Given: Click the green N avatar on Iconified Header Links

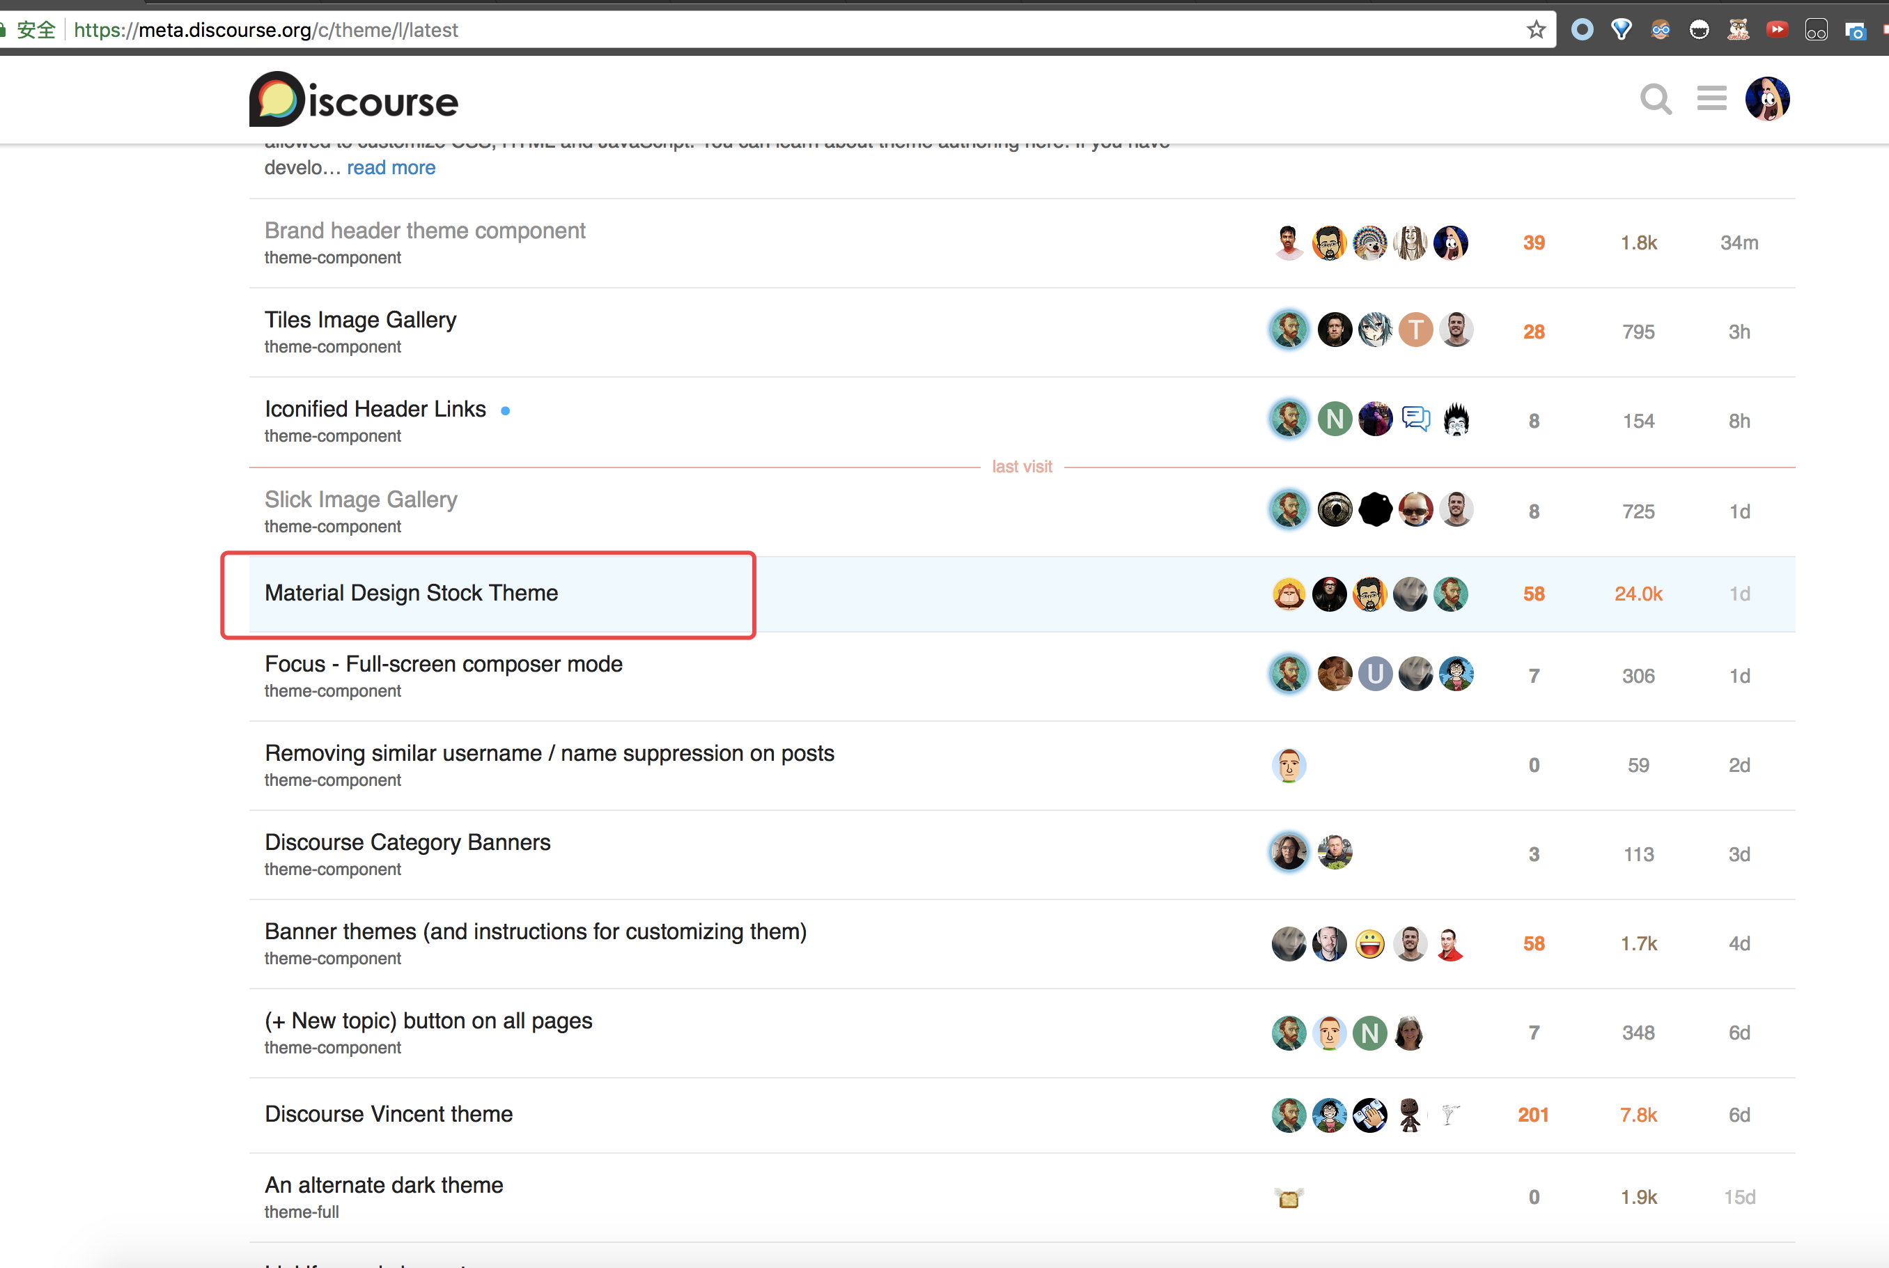Looking at the screenshot, I should pos(1335,419).
